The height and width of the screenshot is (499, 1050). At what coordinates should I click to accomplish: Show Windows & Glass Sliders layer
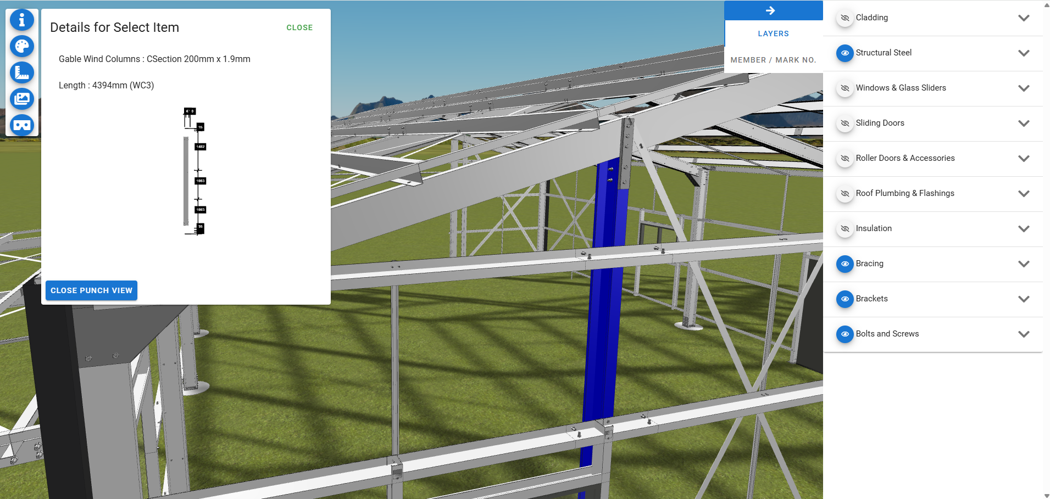coord(845,88)
